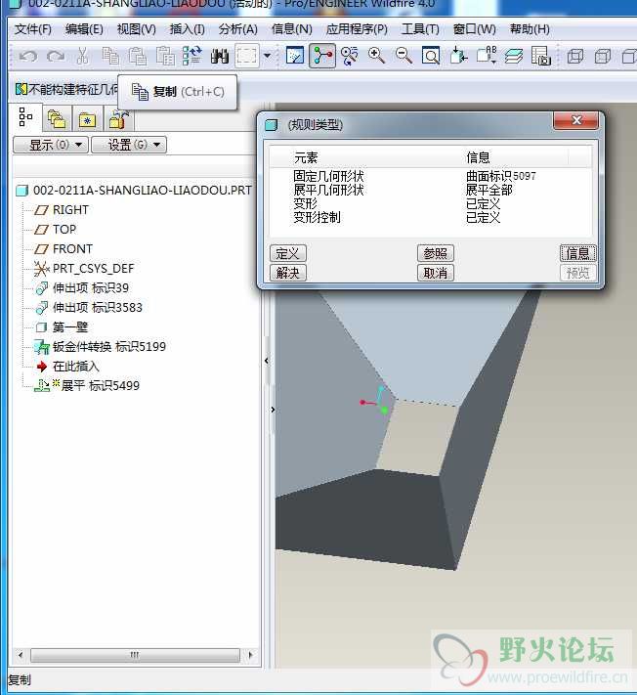This screenshot has width=637, height=695.
Task: Select 固定几何形状 element row
Action: (x=430, y=176)
